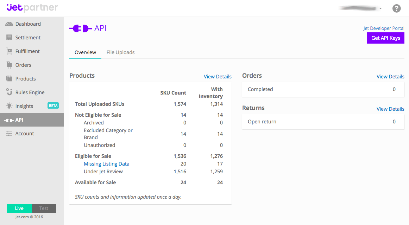Click Missing Listing Data count 20
Image resolution: width=409 pixels, height=225 pixels.
click(x=183, y=164)
